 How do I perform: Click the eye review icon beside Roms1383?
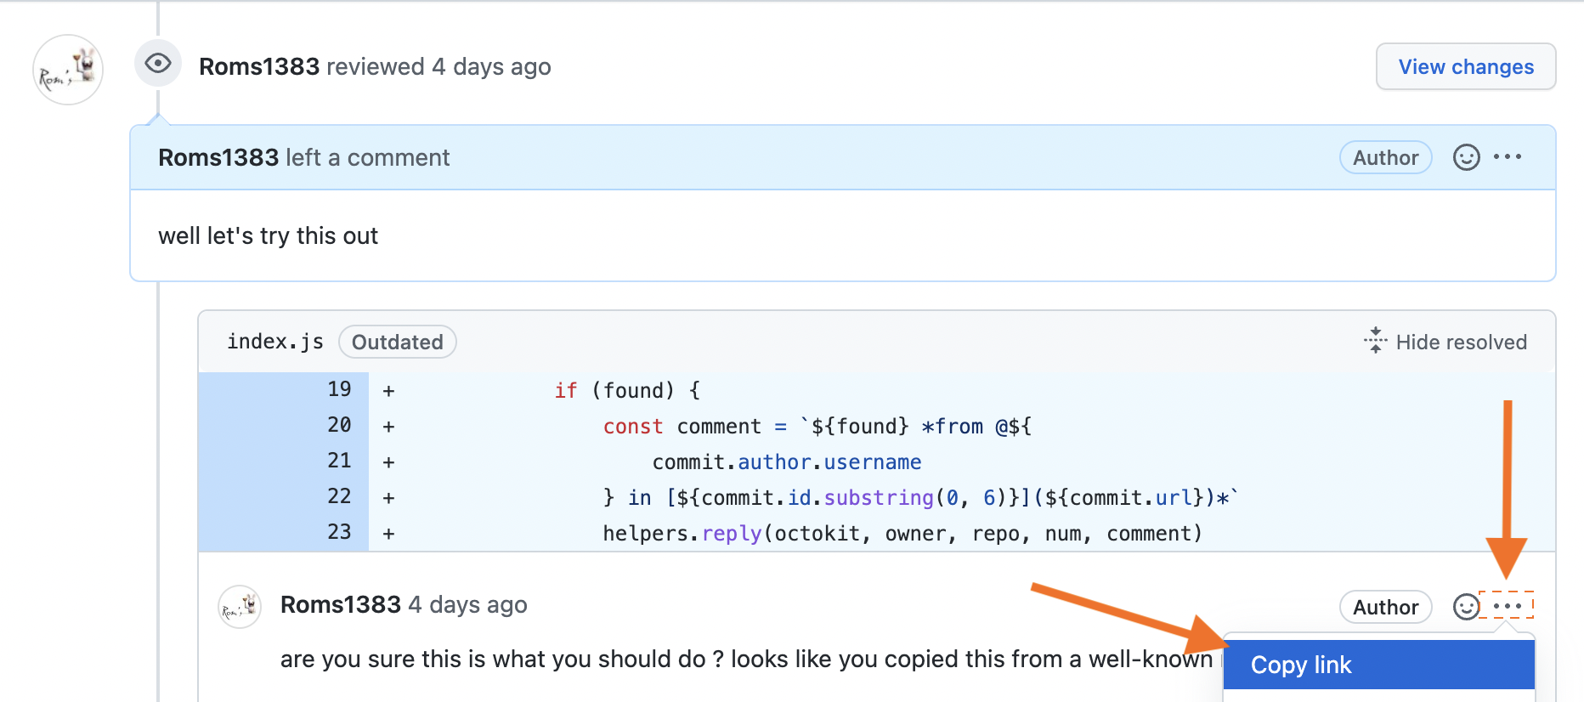pyautogui.click(x=158, y=64)
